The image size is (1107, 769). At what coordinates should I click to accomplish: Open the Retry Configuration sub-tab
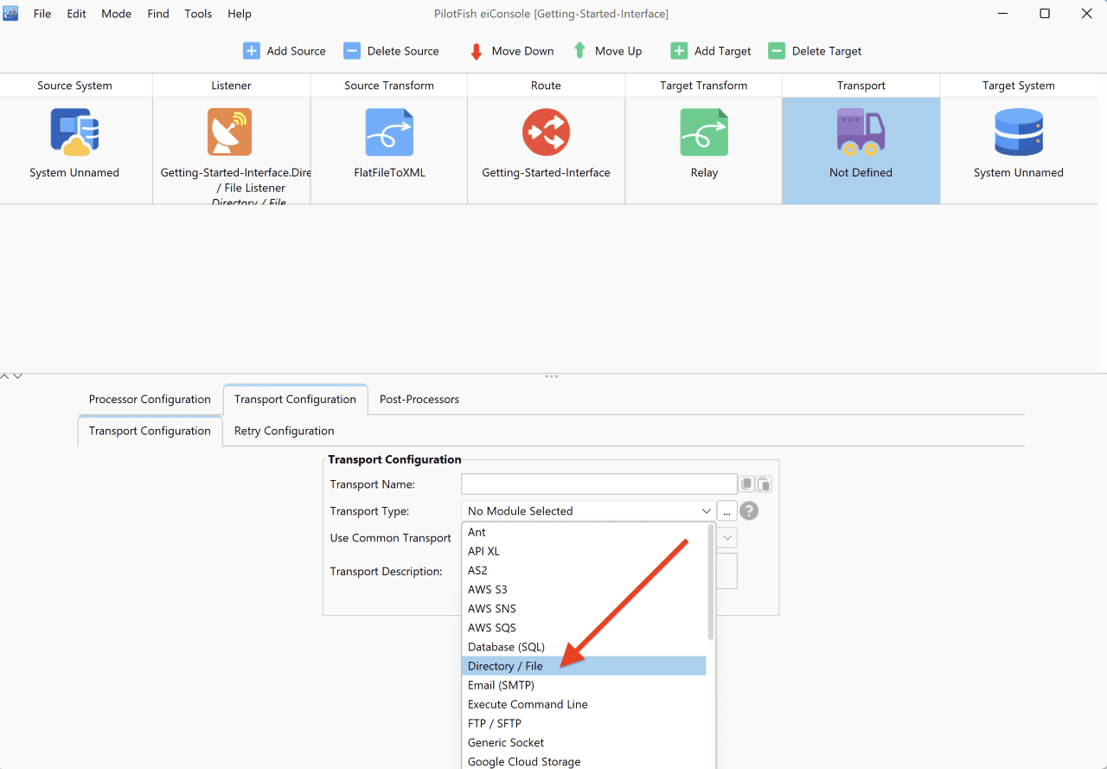284,431
